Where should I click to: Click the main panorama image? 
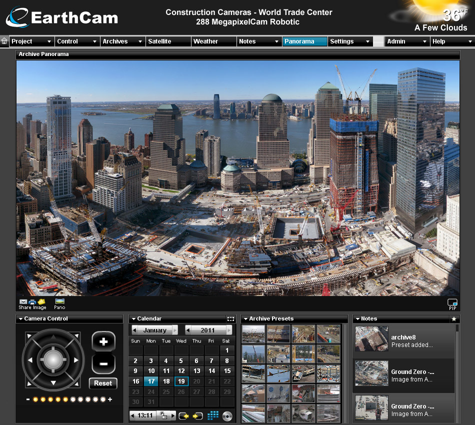238,178
